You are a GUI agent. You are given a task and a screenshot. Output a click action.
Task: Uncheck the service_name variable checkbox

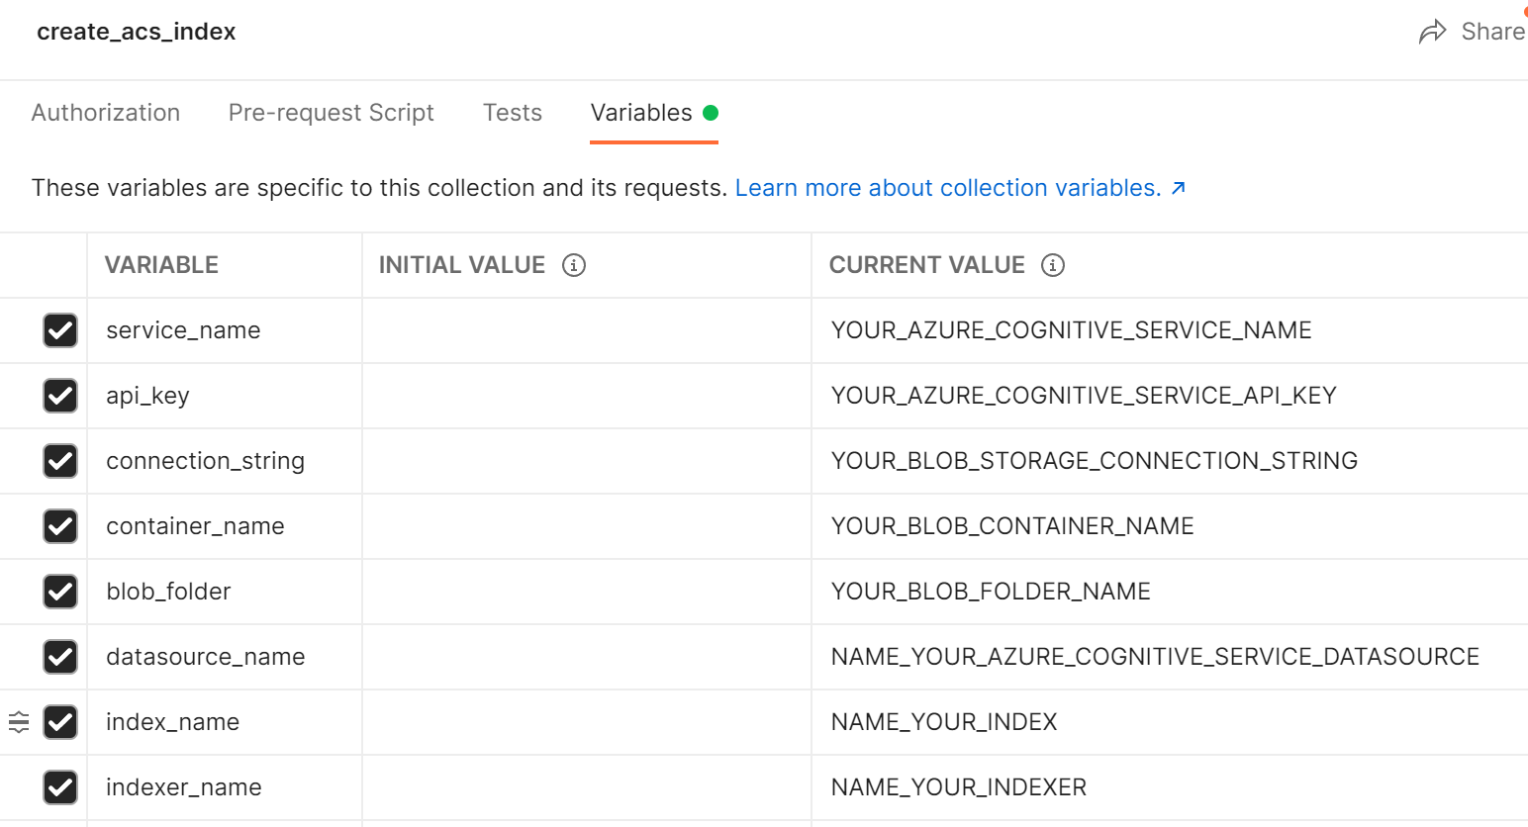[60, 330]
